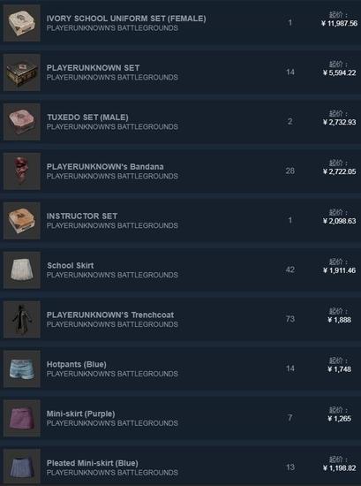The width and height of the screenshot is (361, 486).
Task: Select the Pleated Mini-skirt price ¥ 1,198.82
Action: click(x=339, y=468)
